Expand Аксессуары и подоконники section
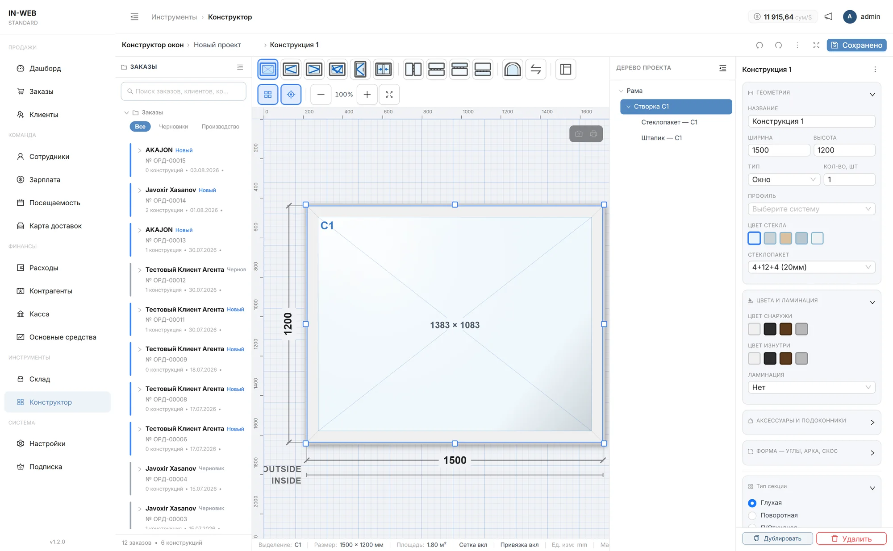893x551 pixels. pos(811,421)
